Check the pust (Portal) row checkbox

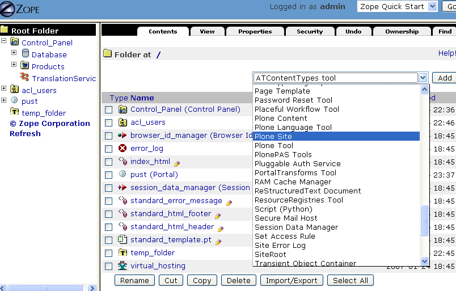pos(109,175)
